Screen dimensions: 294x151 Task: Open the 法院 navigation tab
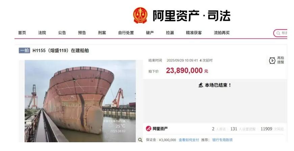click(x=42, y=33)
